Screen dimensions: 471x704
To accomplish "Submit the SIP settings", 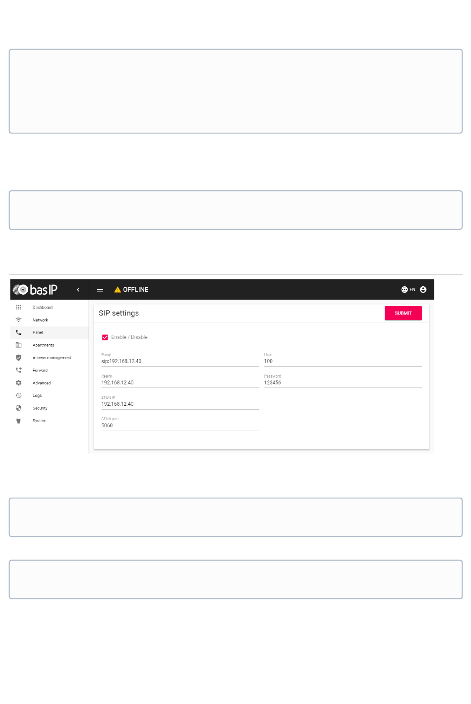I will click(x=403, y=313).
